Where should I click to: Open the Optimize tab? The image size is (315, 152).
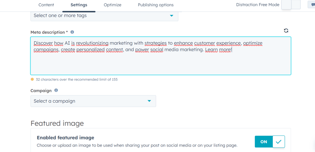pos(113,5)
